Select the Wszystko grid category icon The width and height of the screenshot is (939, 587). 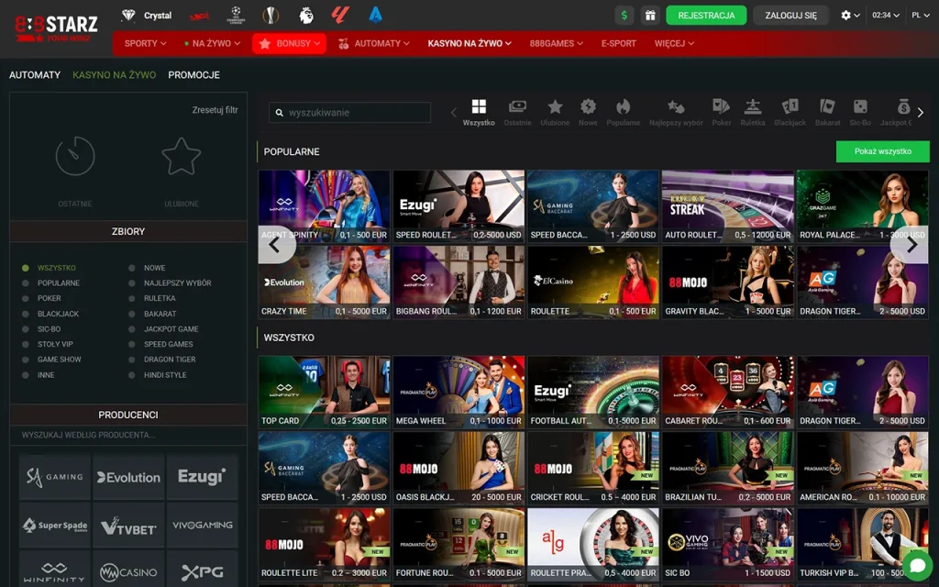pos(479,112)
